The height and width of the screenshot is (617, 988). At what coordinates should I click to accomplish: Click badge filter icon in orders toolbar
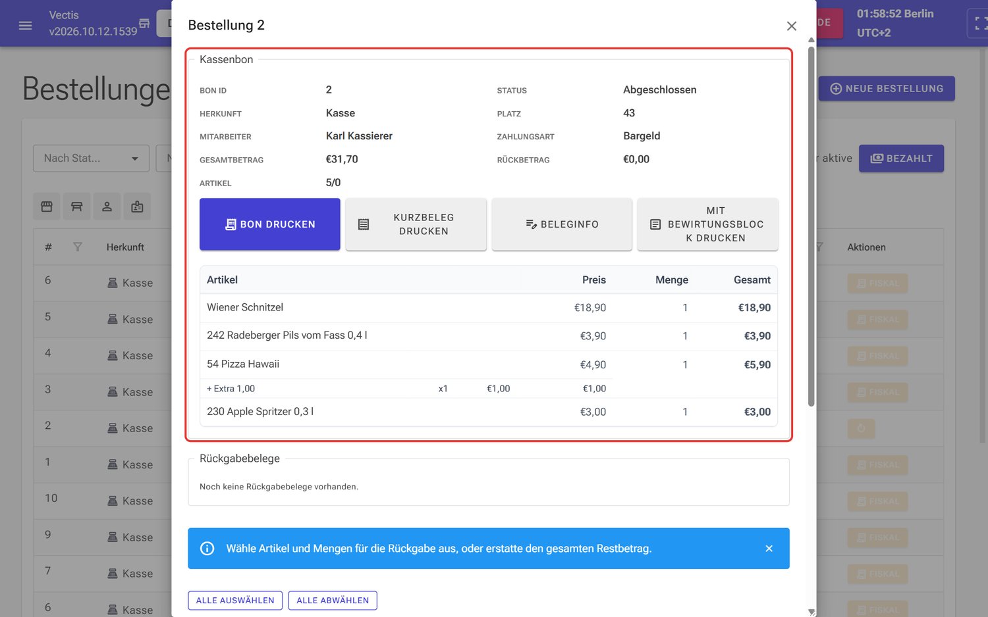(137, 207)
